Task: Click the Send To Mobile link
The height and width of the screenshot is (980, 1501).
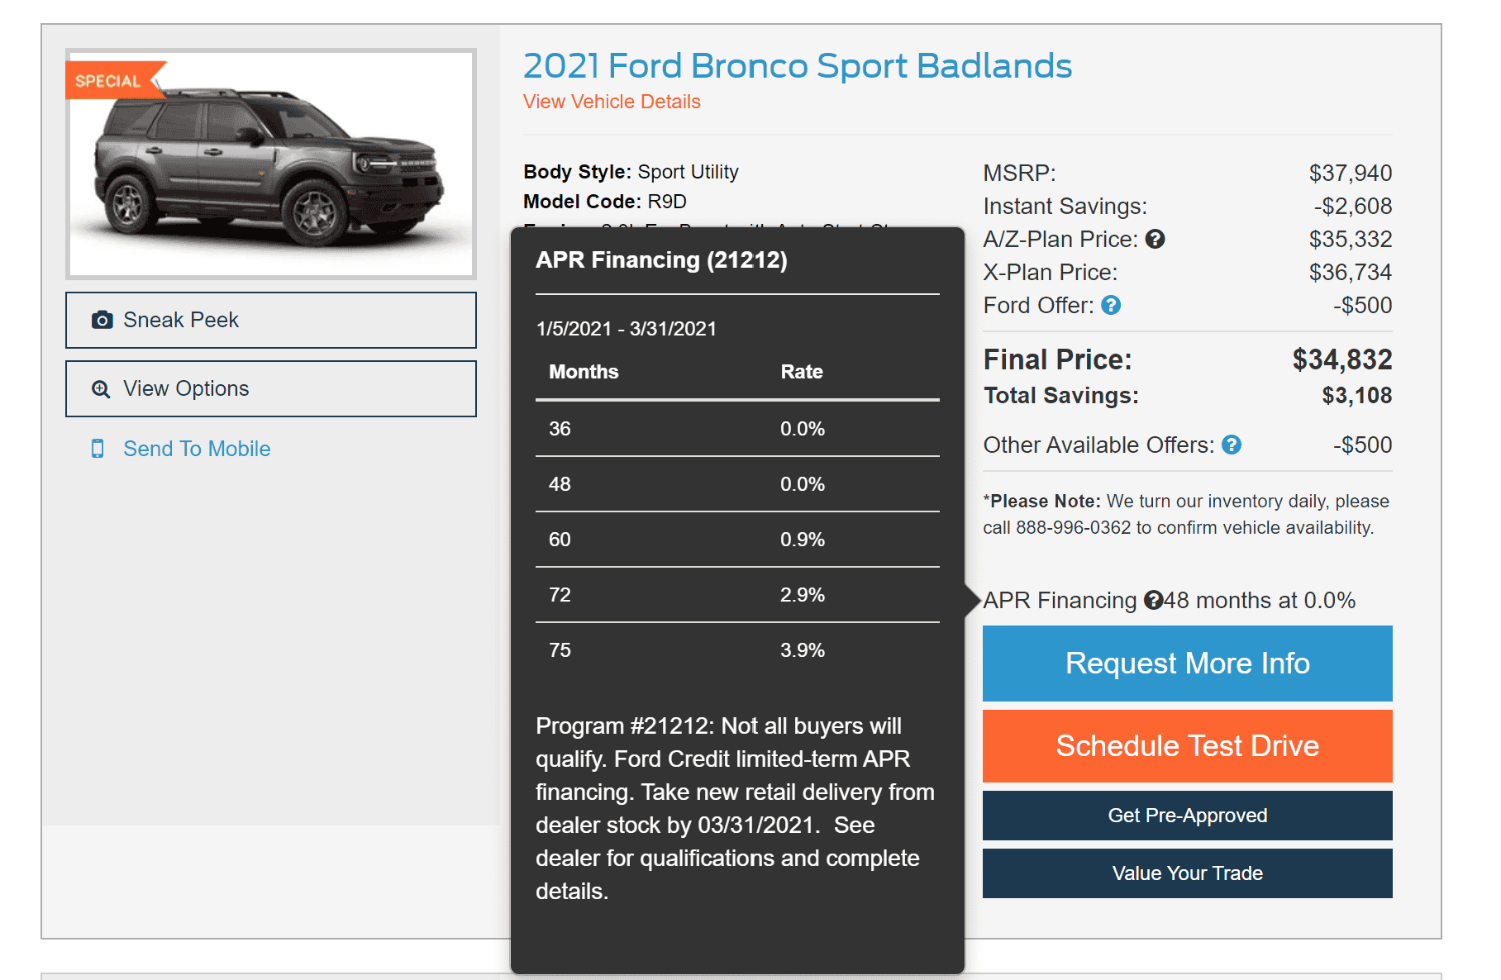Action: 197,449
